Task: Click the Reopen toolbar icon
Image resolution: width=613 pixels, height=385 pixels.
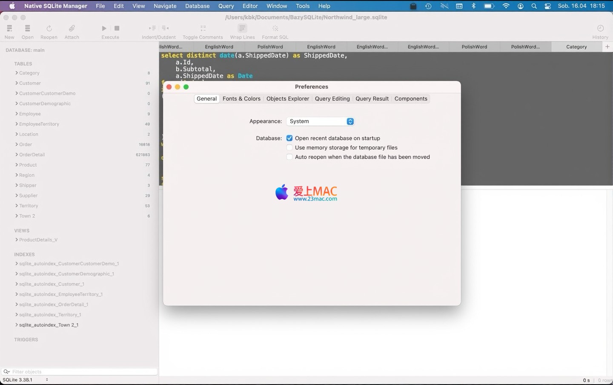Action: pyautogui.click(x=49, y=29)
